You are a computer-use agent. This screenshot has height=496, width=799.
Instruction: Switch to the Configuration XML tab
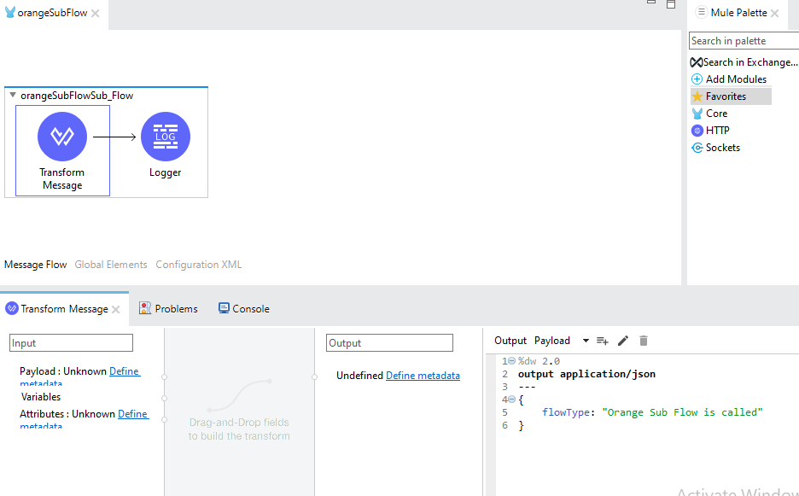point(198,265)
